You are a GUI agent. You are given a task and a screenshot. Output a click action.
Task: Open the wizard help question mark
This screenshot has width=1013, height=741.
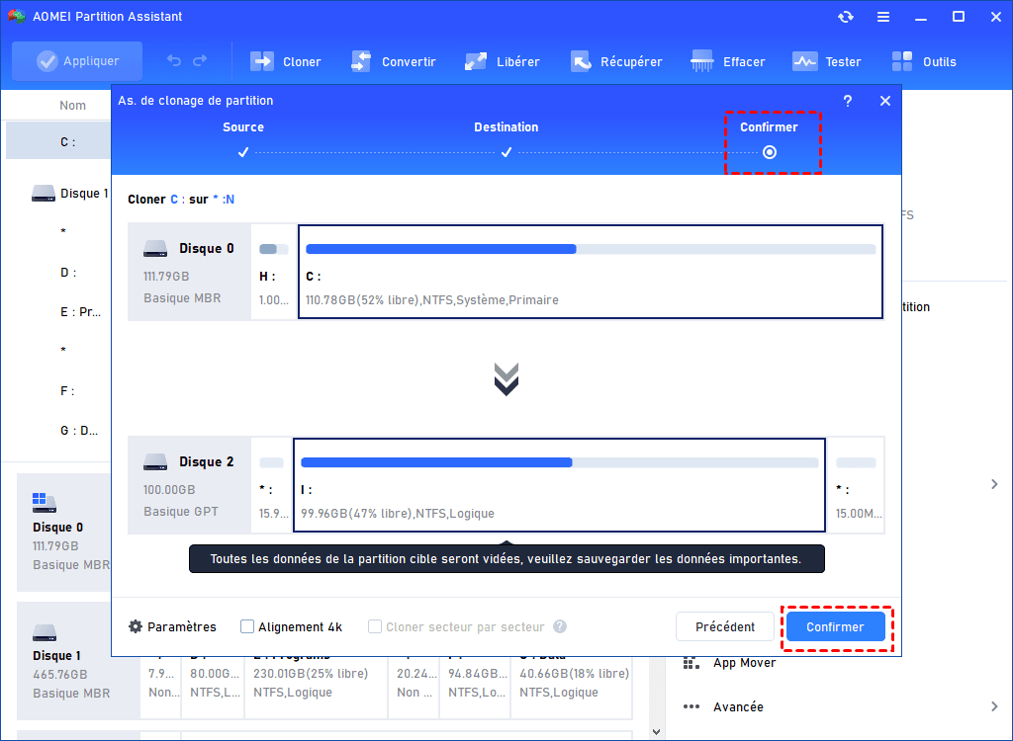848,101
